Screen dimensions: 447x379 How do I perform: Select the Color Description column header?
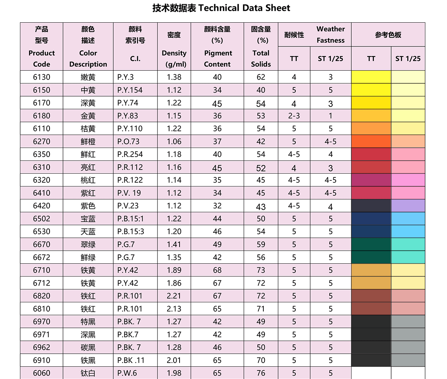click(88, 46)
